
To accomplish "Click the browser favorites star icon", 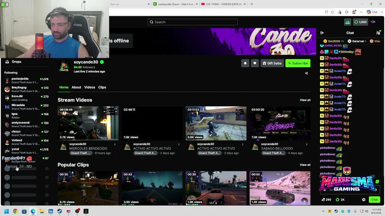I will click(x=332, y=12).
